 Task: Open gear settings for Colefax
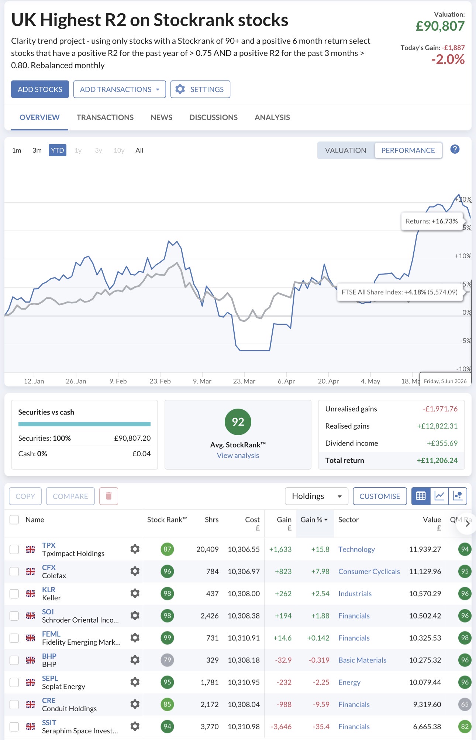pyautogui.click(x=135, y=571)
